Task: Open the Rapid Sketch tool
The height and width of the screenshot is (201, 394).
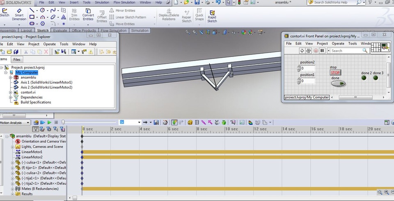Action: 212,16
